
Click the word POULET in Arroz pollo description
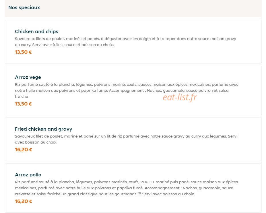click(x=147, y=182)
